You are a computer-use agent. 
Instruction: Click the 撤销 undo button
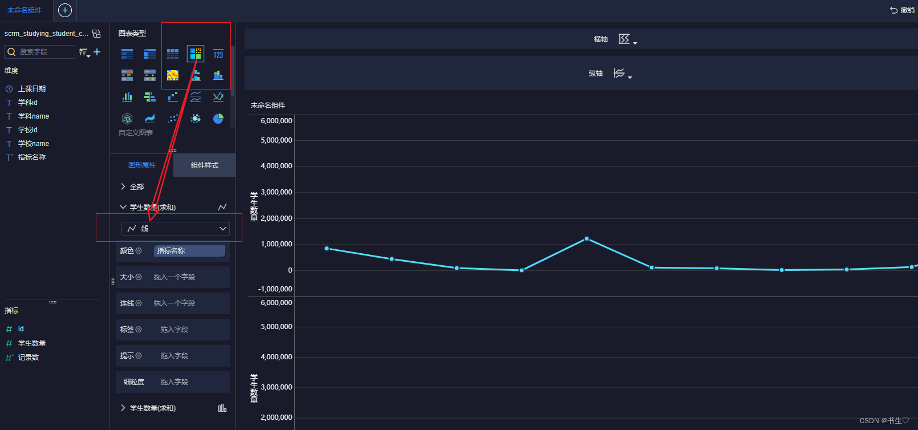click(902, 10)
